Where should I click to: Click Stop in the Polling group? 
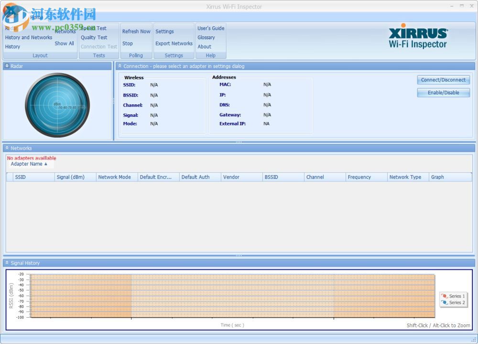127,44
